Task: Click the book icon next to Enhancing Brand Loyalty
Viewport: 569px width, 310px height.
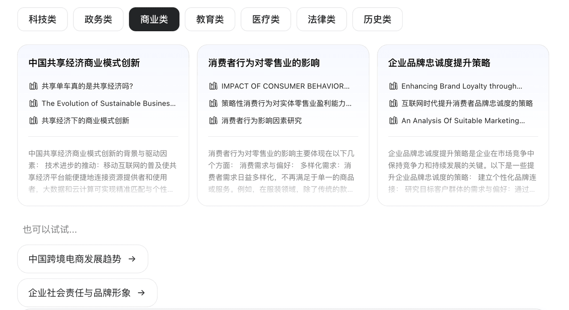Action: [x=393, y=86]
